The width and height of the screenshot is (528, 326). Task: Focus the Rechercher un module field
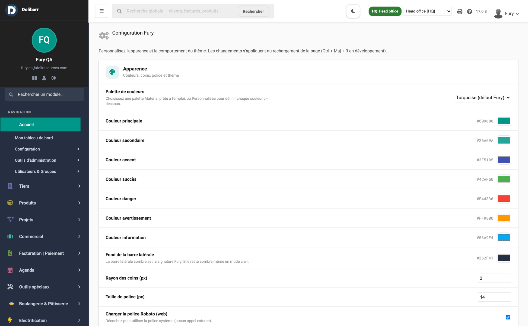click(44, 94)
